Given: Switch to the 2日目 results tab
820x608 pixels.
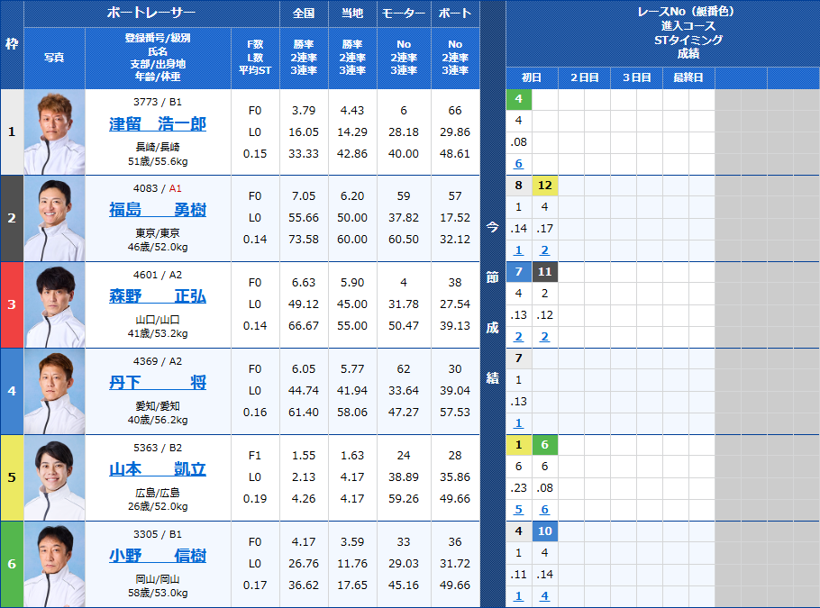Looking at the screenshot, I should pos(584,77).
